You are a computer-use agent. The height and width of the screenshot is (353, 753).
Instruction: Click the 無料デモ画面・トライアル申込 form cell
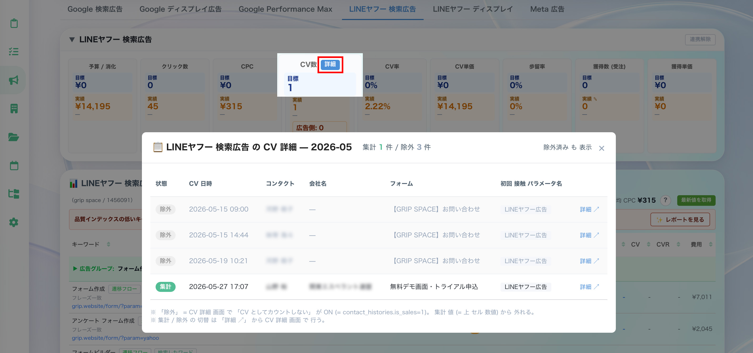[434, 287]
